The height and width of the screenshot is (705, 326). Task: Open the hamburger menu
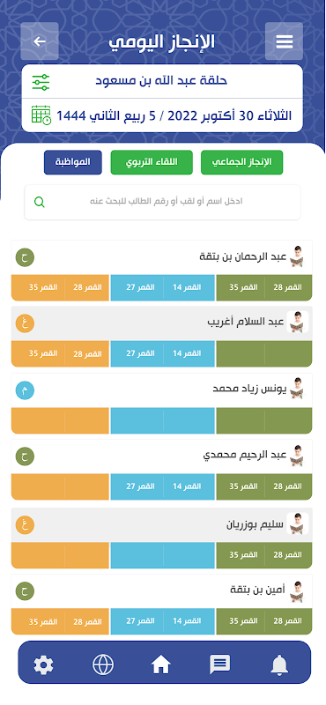coord(284,41)
